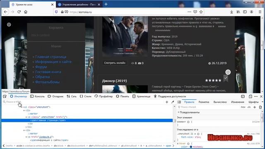Viewport: 265px width, 149px height.
Task: Collapse the a href /index/0-2 node
Action: coord(26,137)
